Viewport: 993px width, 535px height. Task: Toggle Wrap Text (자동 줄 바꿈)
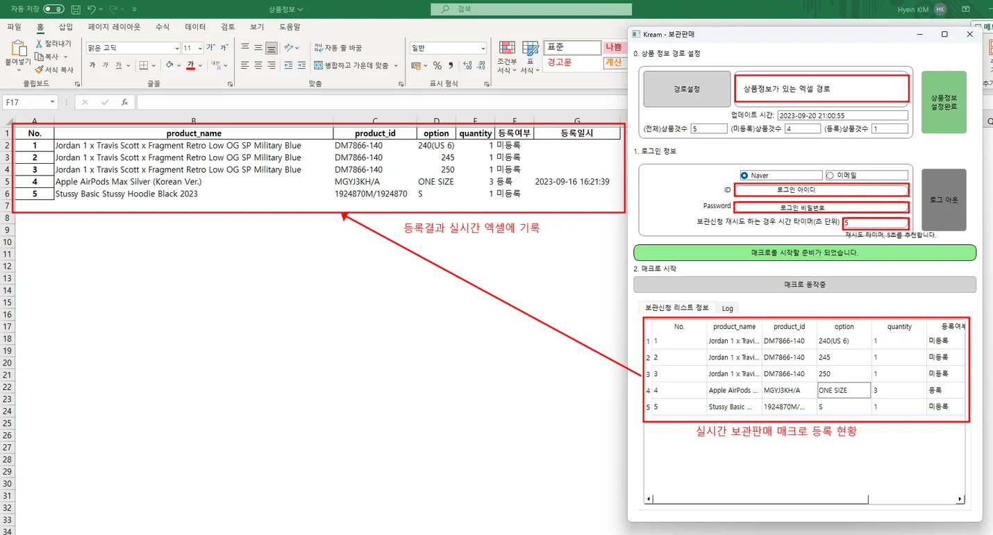click(x=338, y=48)
